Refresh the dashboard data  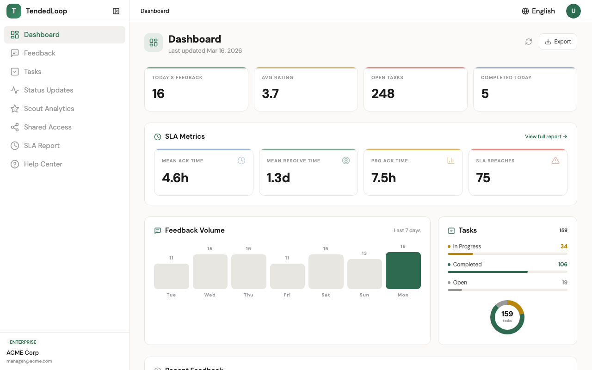click(529, 42)
